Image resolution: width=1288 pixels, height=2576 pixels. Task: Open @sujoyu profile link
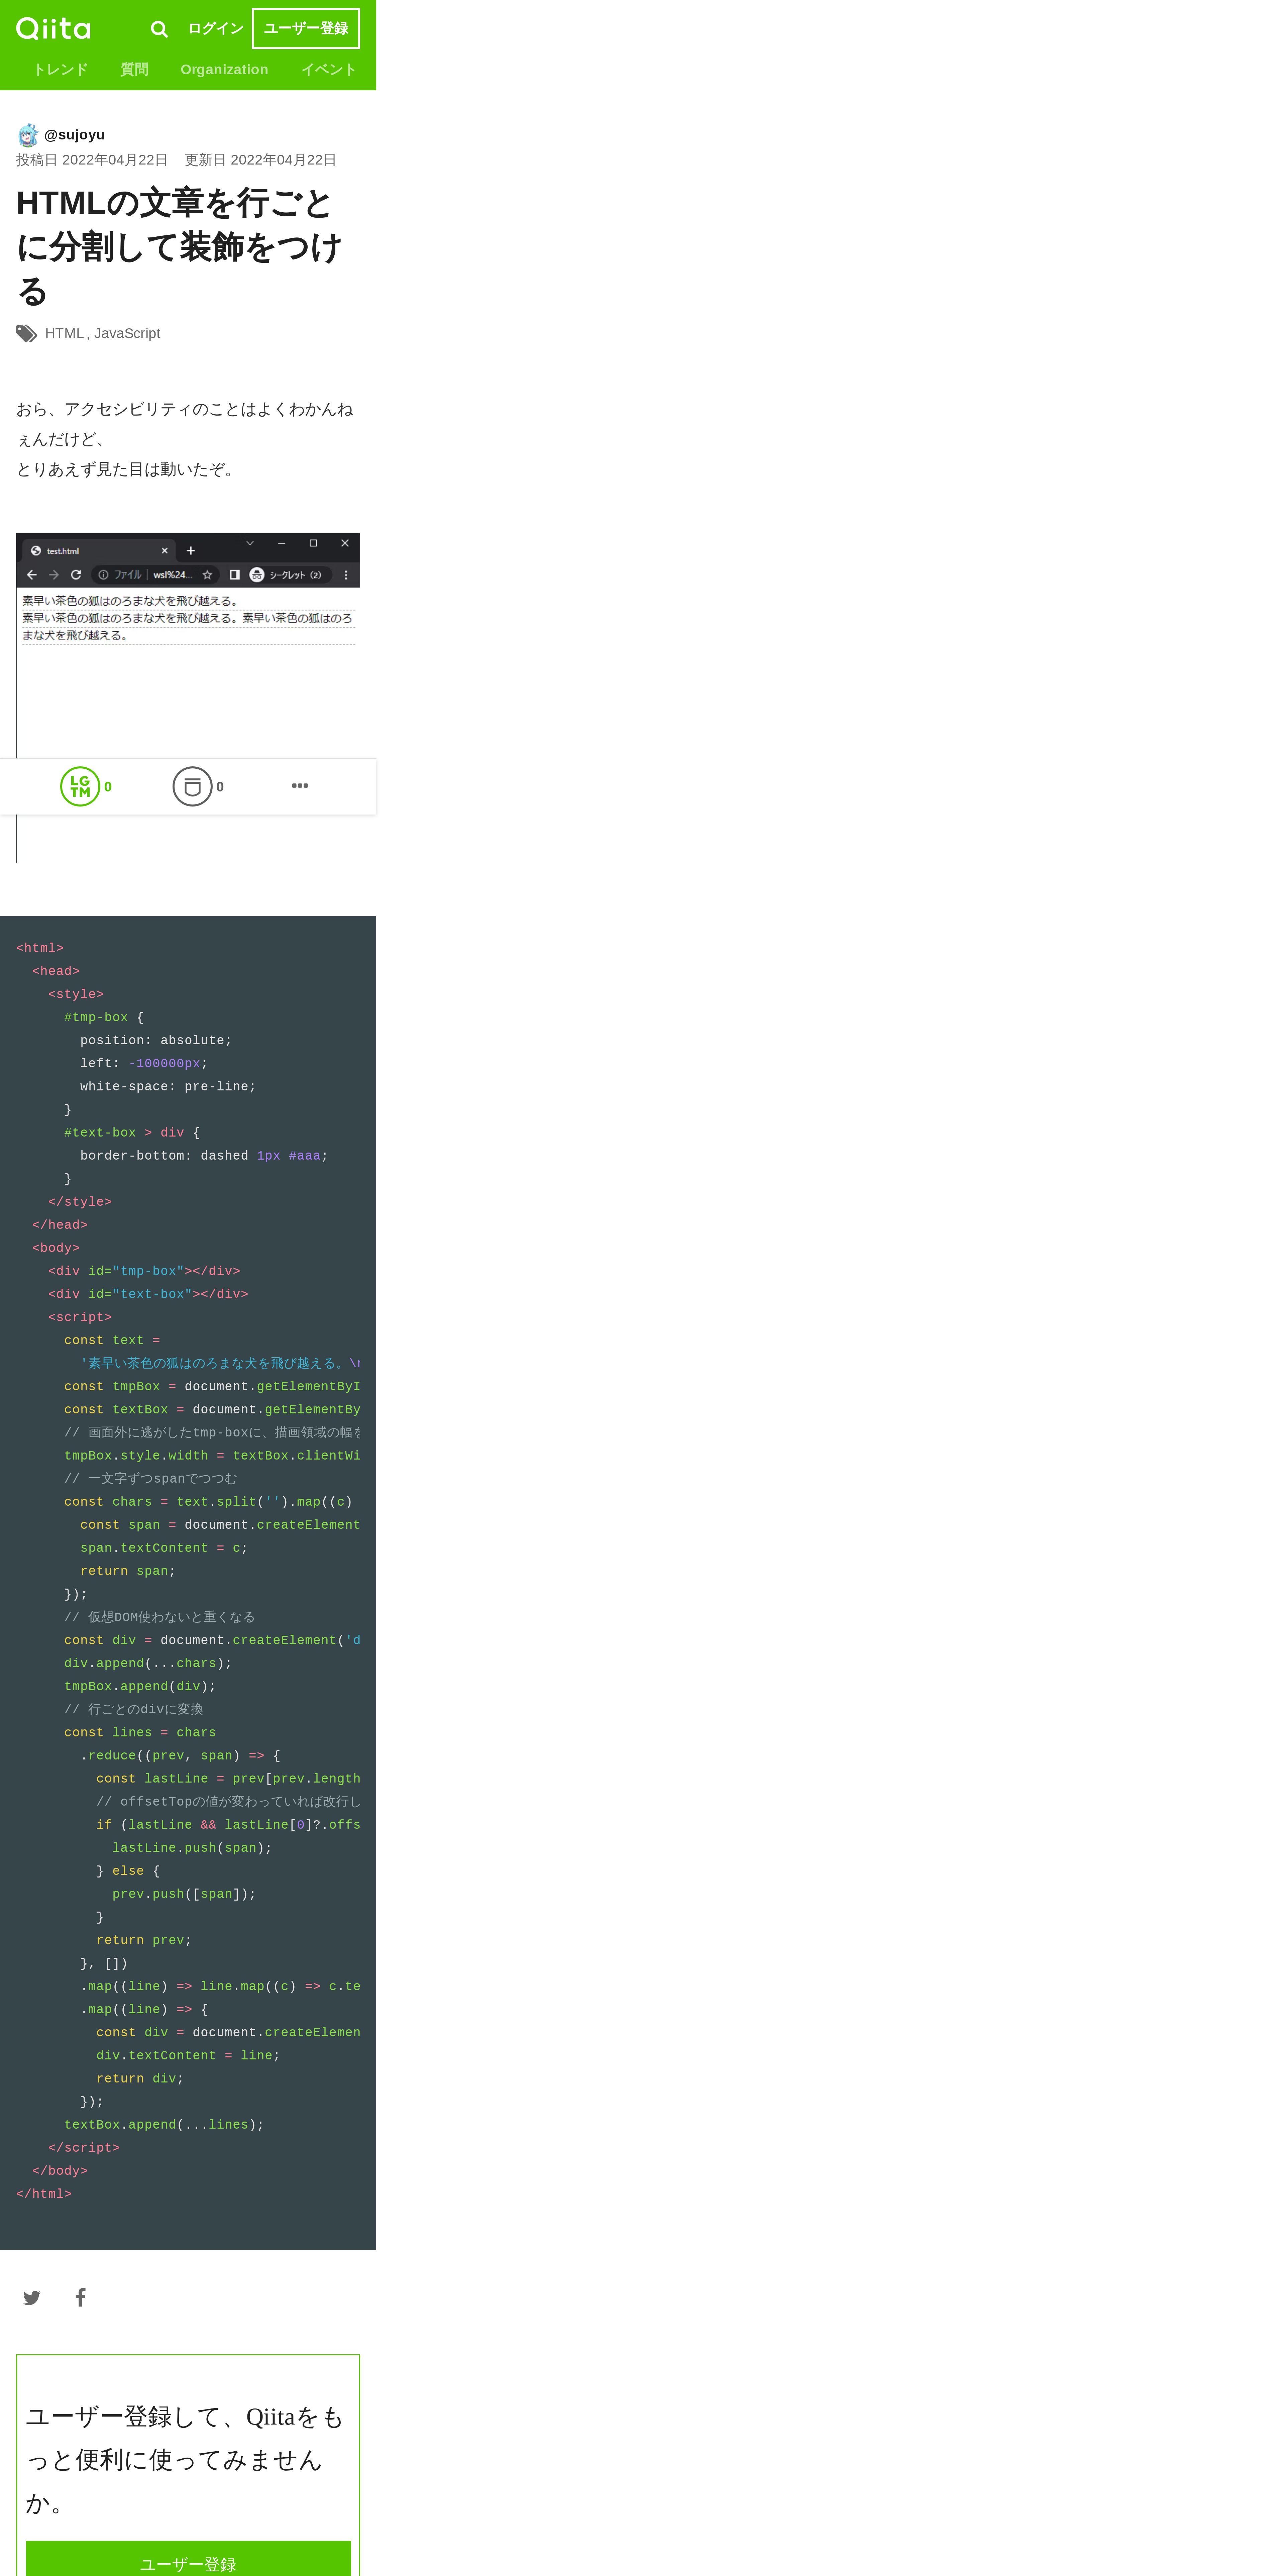(x=74, y=135)
